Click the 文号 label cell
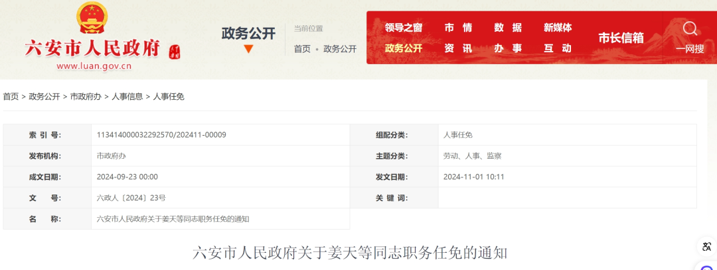This screenshot has width=717, height=270. (x=47, y=198)
